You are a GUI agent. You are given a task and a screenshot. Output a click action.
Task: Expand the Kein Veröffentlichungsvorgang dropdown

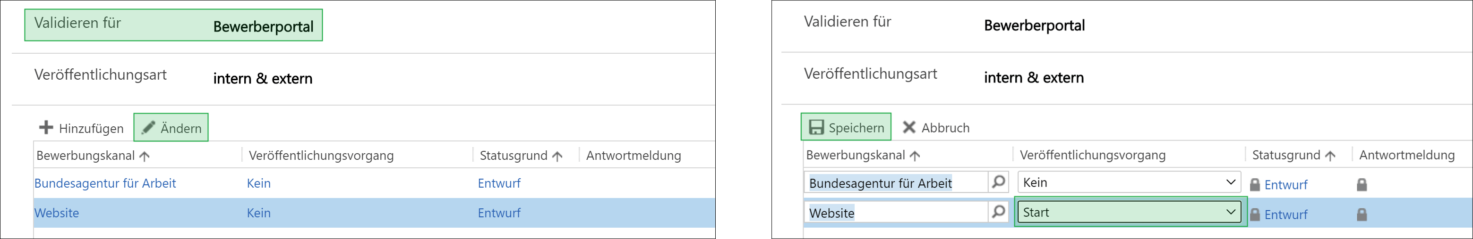click(1129, 182)
